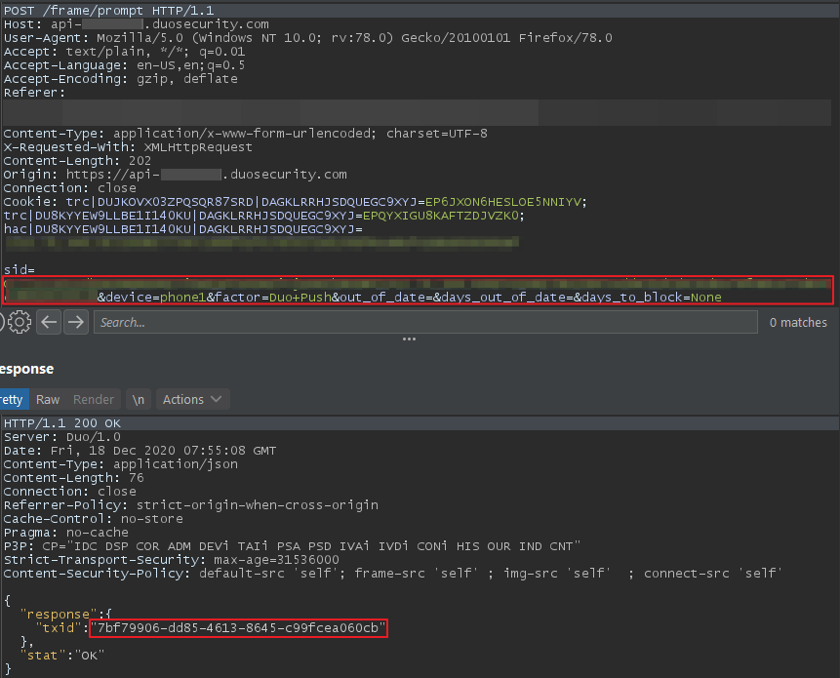Click in the Search input field
840x678 pixels.
pyautogui.click(x=424, y=322)
